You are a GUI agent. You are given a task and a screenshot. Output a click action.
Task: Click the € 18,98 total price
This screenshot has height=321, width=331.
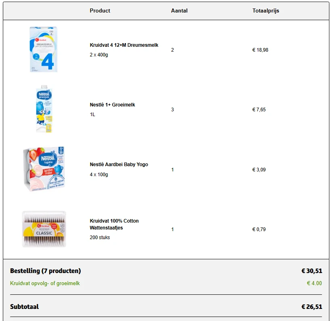point(260,50)
